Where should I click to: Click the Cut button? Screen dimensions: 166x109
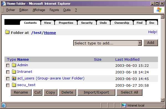pyautogui.click(x=38, y=92)
